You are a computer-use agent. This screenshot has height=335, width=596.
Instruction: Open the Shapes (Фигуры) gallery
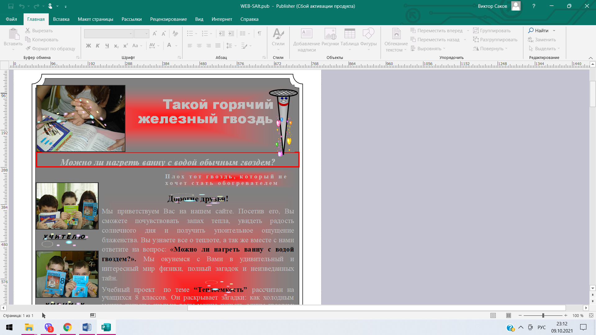[368, 34]
